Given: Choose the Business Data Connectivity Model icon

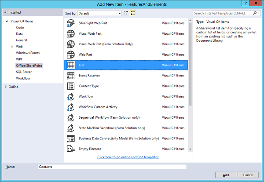Looking at the screenshot, I should 70,139.
